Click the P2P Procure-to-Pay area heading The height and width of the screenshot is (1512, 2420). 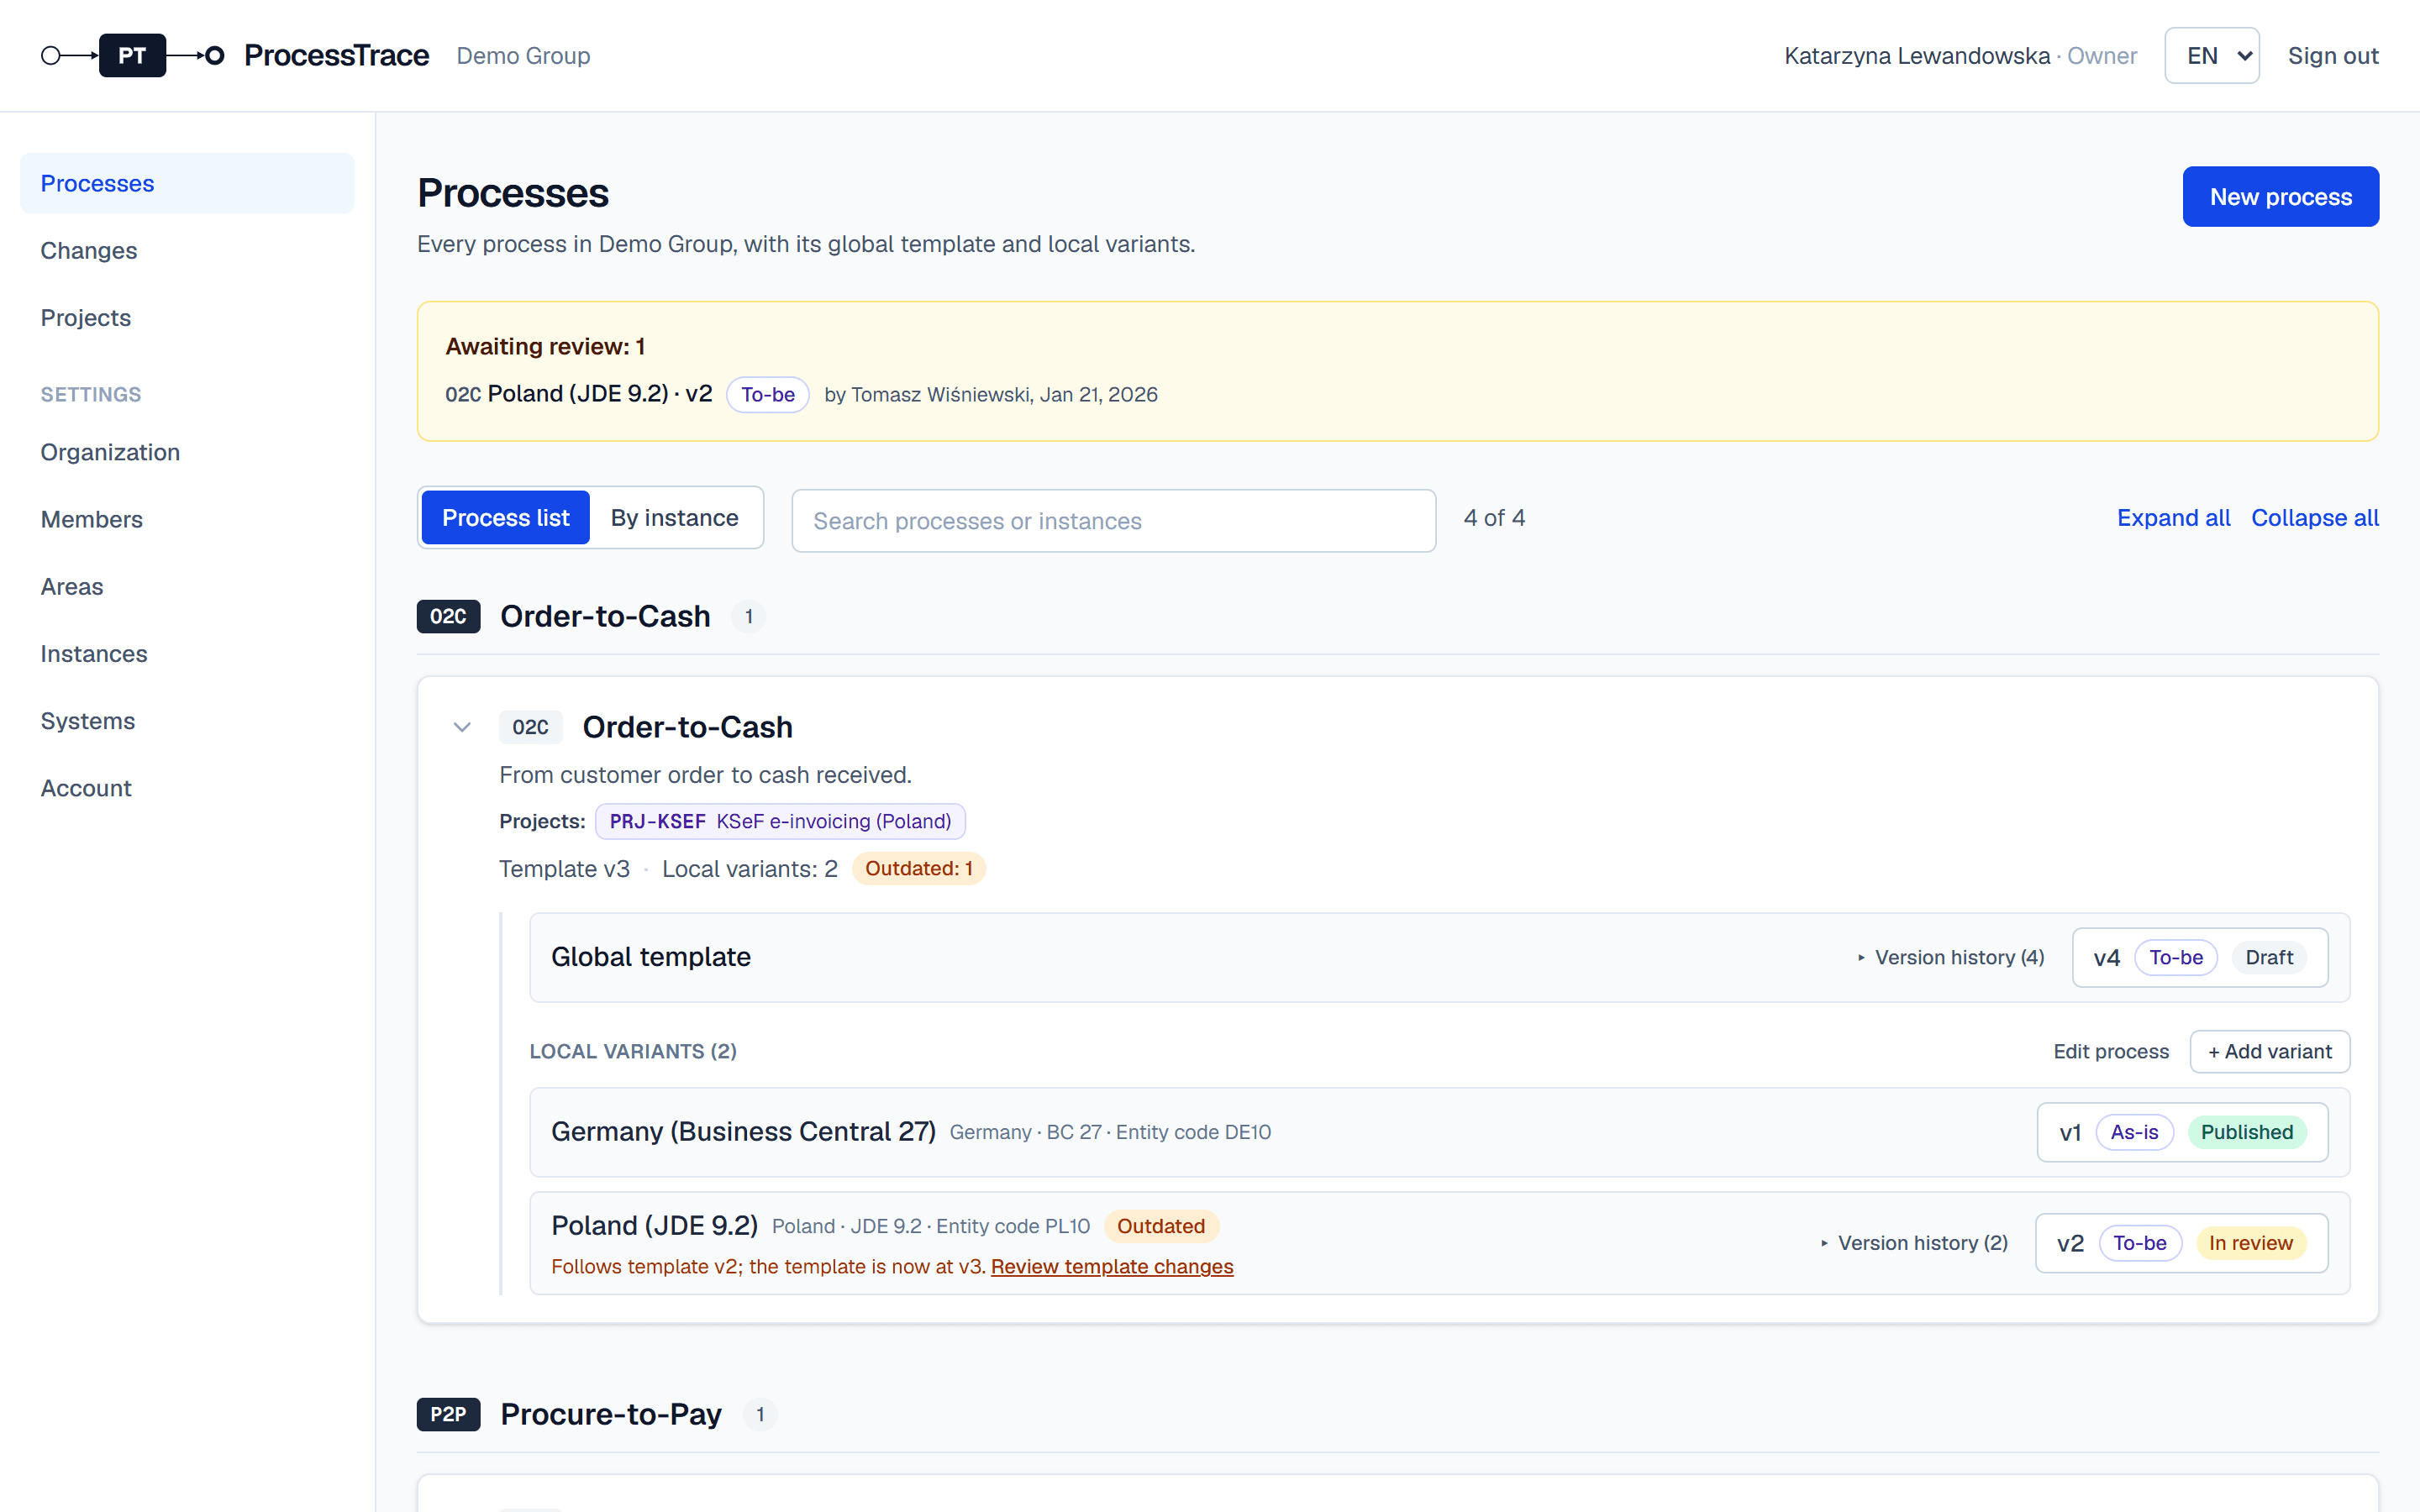coord(611,1414)
